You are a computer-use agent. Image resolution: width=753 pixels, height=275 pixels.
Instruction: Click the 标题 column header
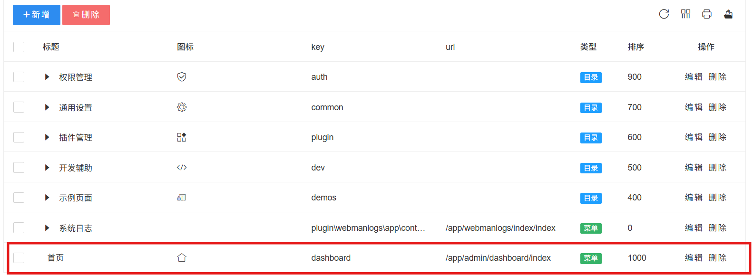(x=51, y=47)
